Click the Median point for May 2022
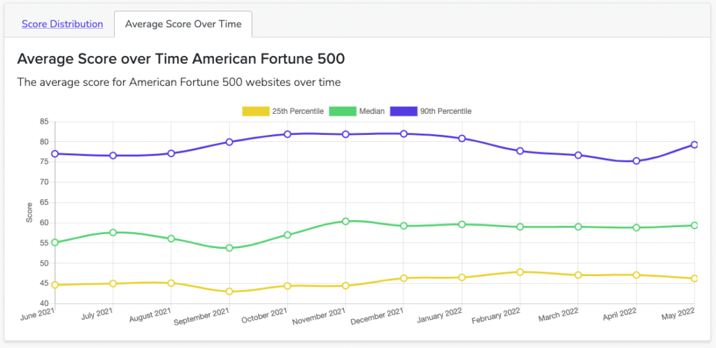This screenshot has height=348, width=716. pyautogui.click(x=694, y=225)
